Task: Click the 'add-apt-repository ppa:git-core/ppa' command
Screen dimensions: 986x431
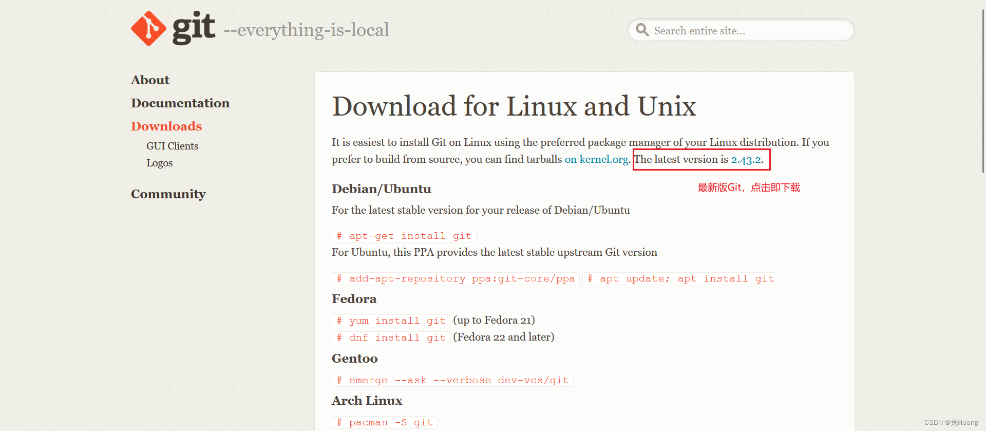Action: click(x=456, y=278)
